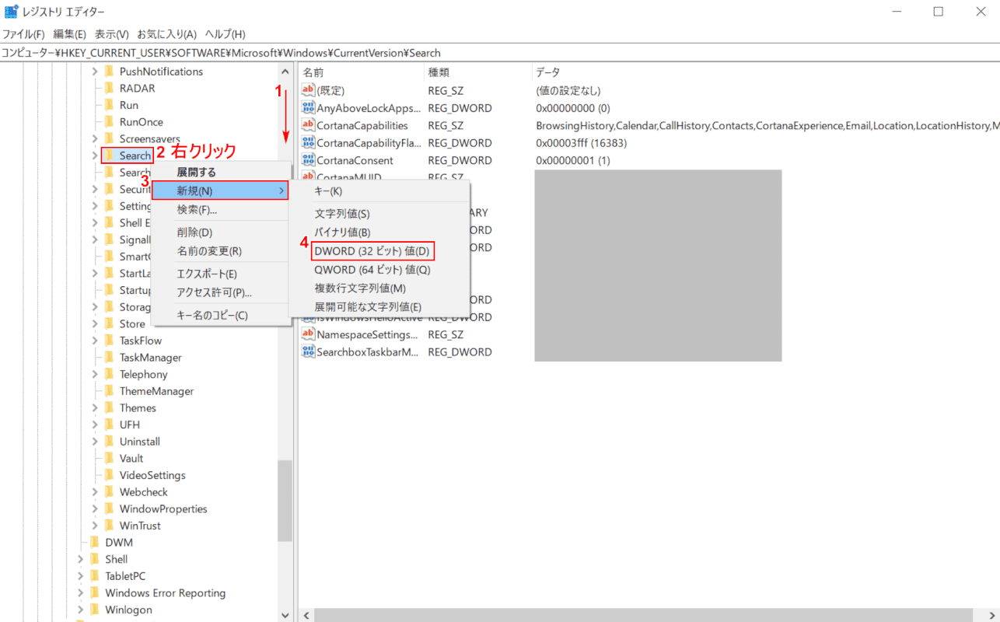Click the SearchboxTaskbarM... DWORD value icon
1000x622 pixels.
308,352
